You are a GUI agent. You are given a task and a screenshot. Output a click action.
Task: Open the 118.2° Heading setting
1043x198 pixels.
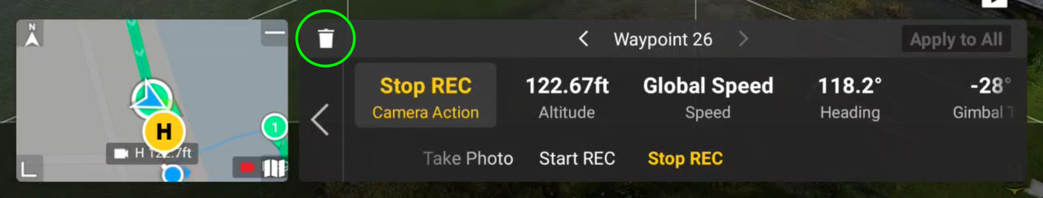(x=850, y=97)
